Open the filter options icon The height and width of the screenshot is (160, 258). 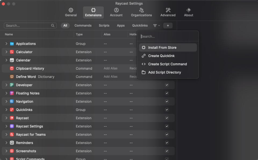156,25
